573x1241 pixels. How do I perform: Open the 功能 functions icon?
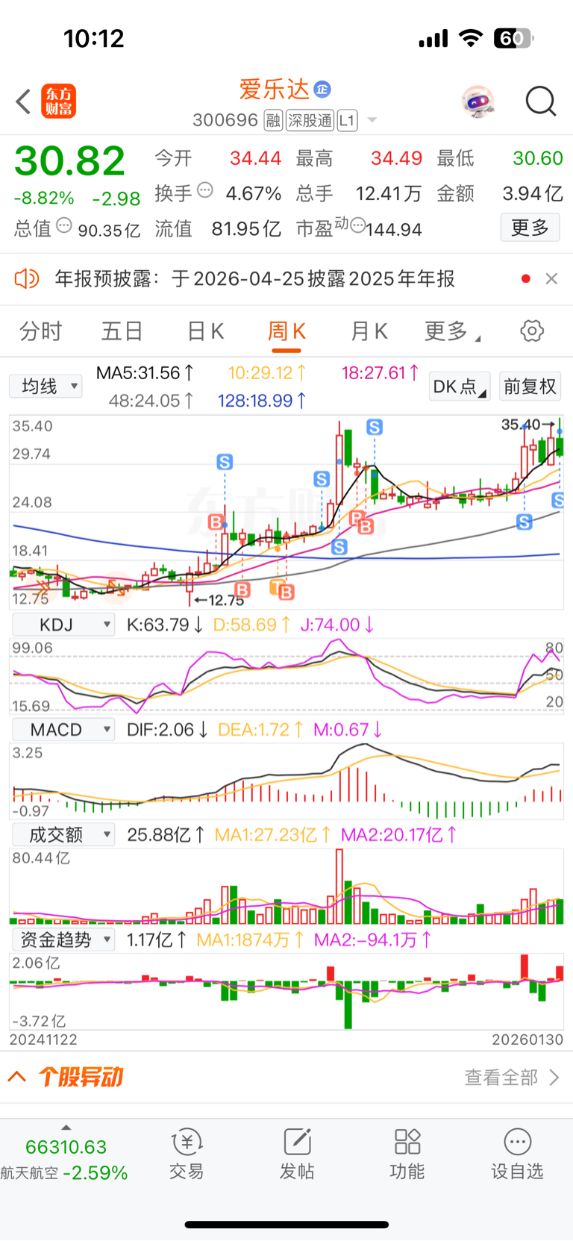click(407, 1154)
